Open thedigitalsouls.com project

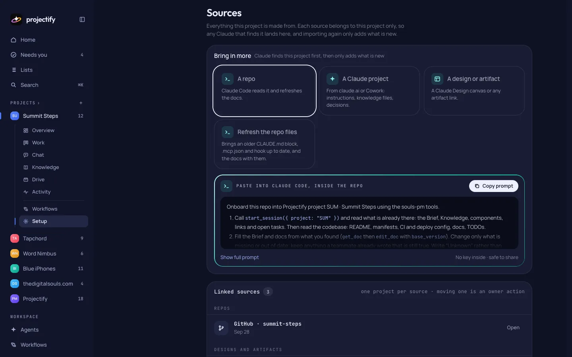click(48, 284)
